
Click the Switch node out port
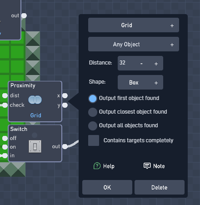coord(65,146)
